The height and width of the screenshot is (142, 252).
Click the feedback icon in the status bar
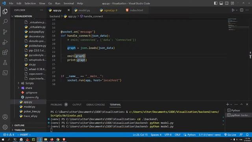click(241, 135)
